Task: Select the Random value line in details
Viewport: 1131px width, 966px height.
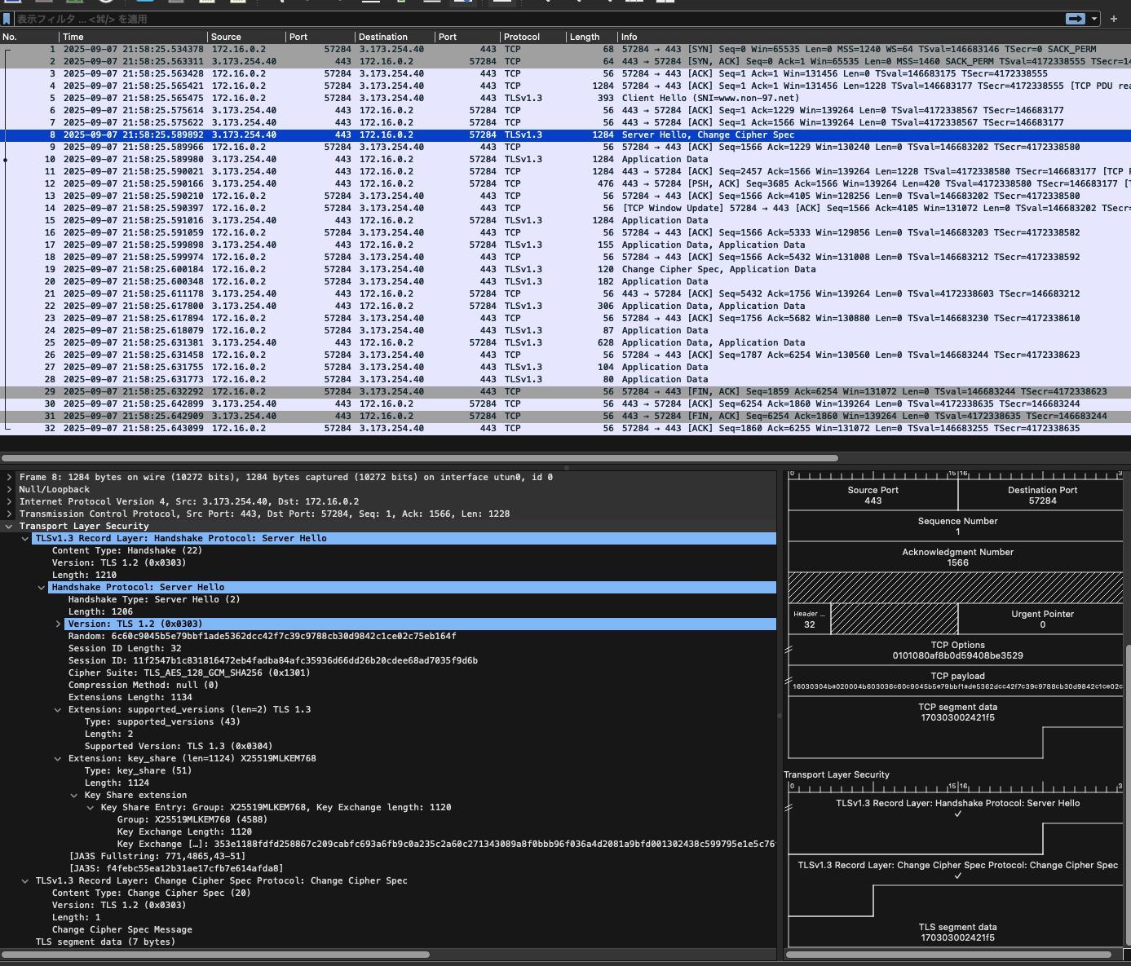Action: tap(262, 637)
